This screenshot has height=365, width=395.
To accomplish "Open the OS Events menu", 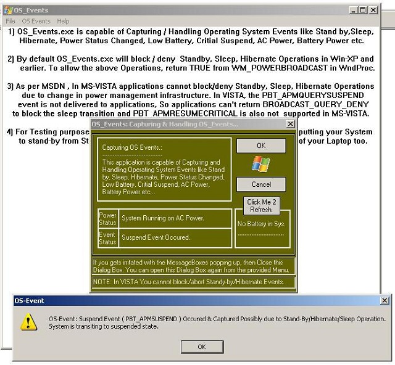I will [x=36, y=21].
